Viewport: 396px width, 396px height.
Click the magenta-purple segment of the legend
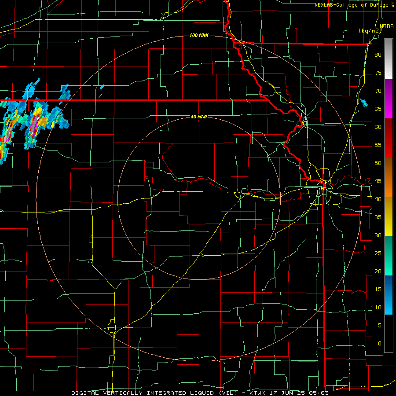pos(389,99)
